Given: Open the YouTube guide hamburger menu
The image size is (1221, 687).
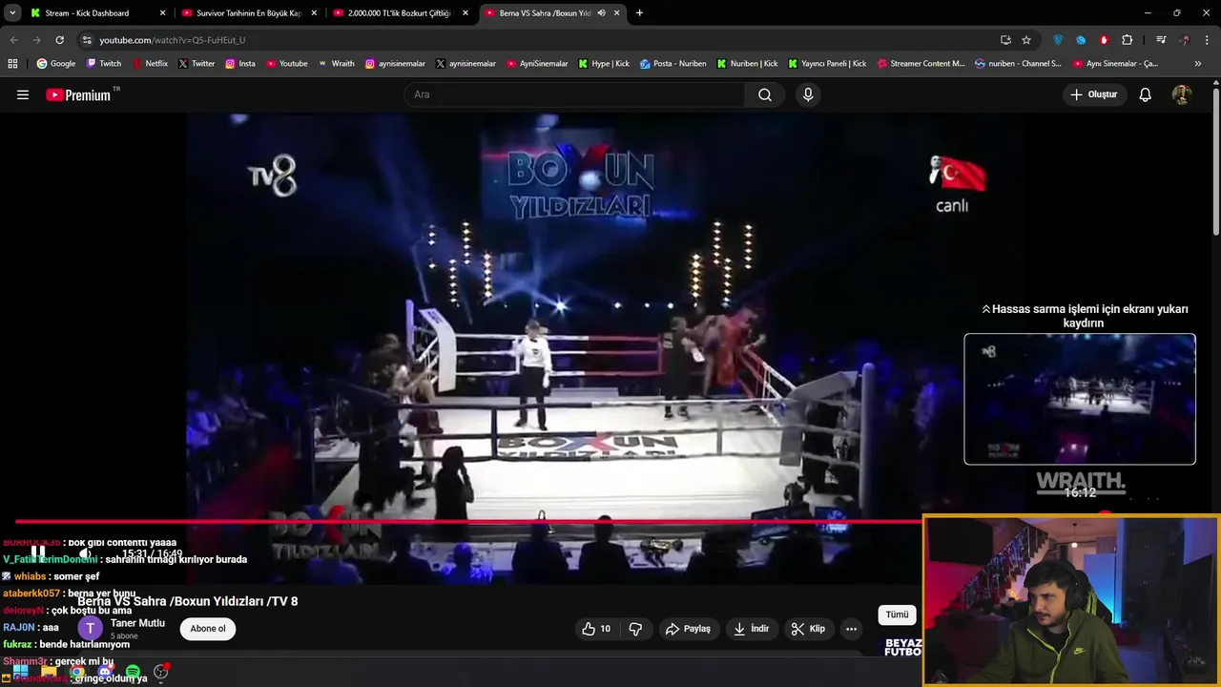Looking at the screenshot, I should [23, 94].
